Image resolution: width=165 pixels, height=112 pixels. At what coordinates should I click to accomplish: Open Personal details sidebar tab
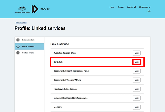[28, 40]
